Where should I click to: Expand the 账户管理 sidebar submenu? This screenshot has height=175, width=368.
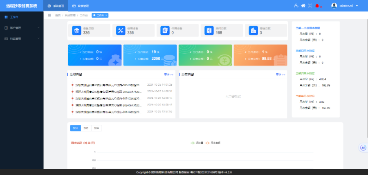[x=22, y=28]
